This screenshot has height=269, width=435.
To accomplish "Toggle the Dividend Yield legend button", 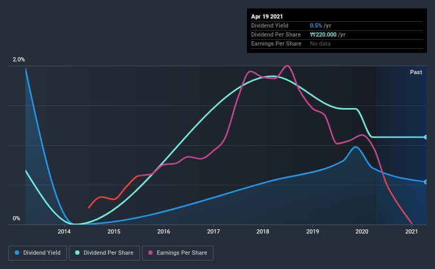I will (38, 253).
